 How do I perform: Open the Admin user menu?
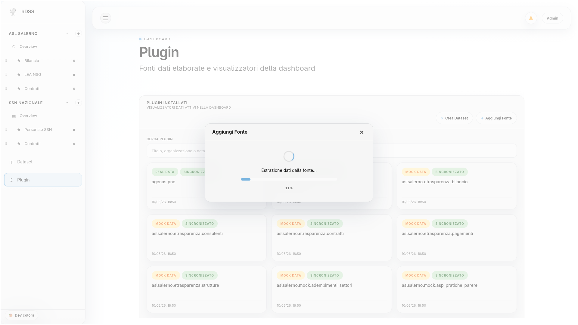pyautogui.click(x=552, y=18)
